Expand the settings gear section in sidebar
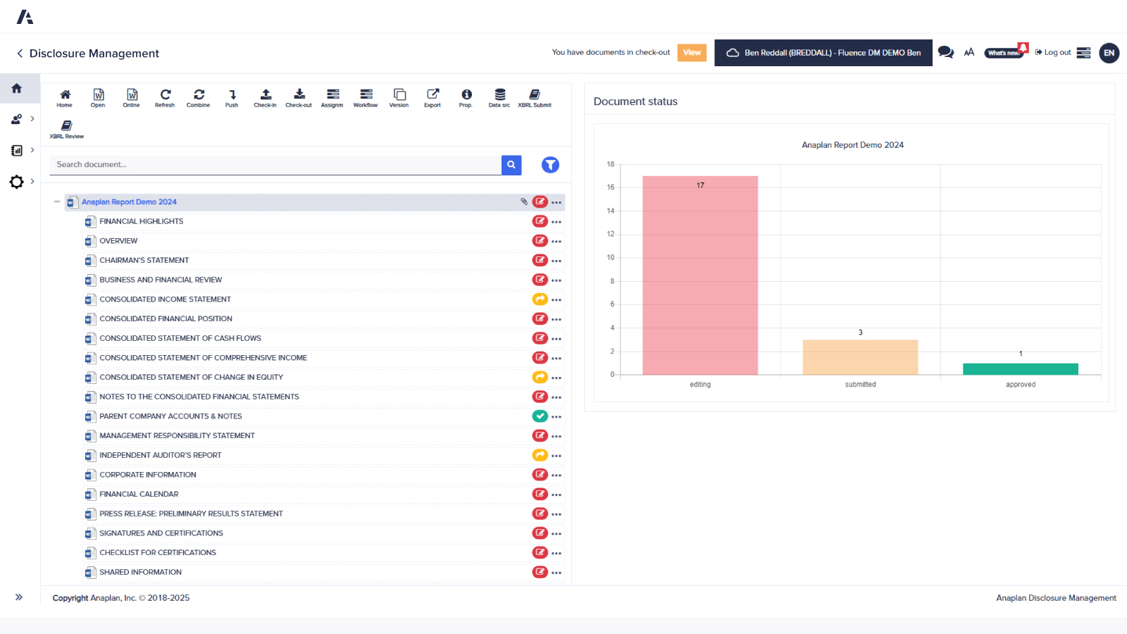This screenshot has width=1127, height=634. pos(17,182)
